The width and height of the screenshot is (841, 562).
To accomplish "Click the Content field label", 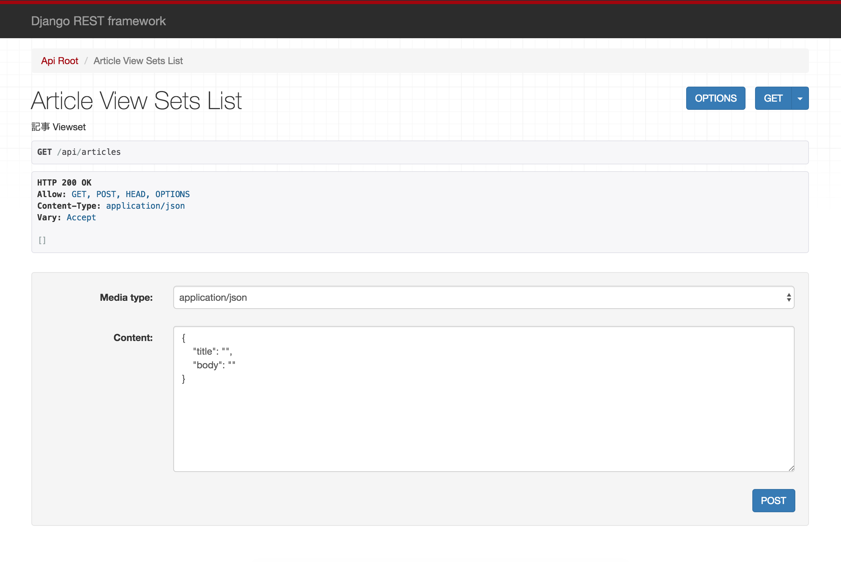I will tap(133, 338).
